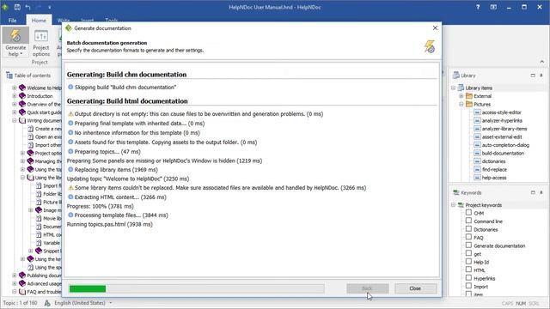
Task: Click the undo arrow in the title bar
Action: 27,7
